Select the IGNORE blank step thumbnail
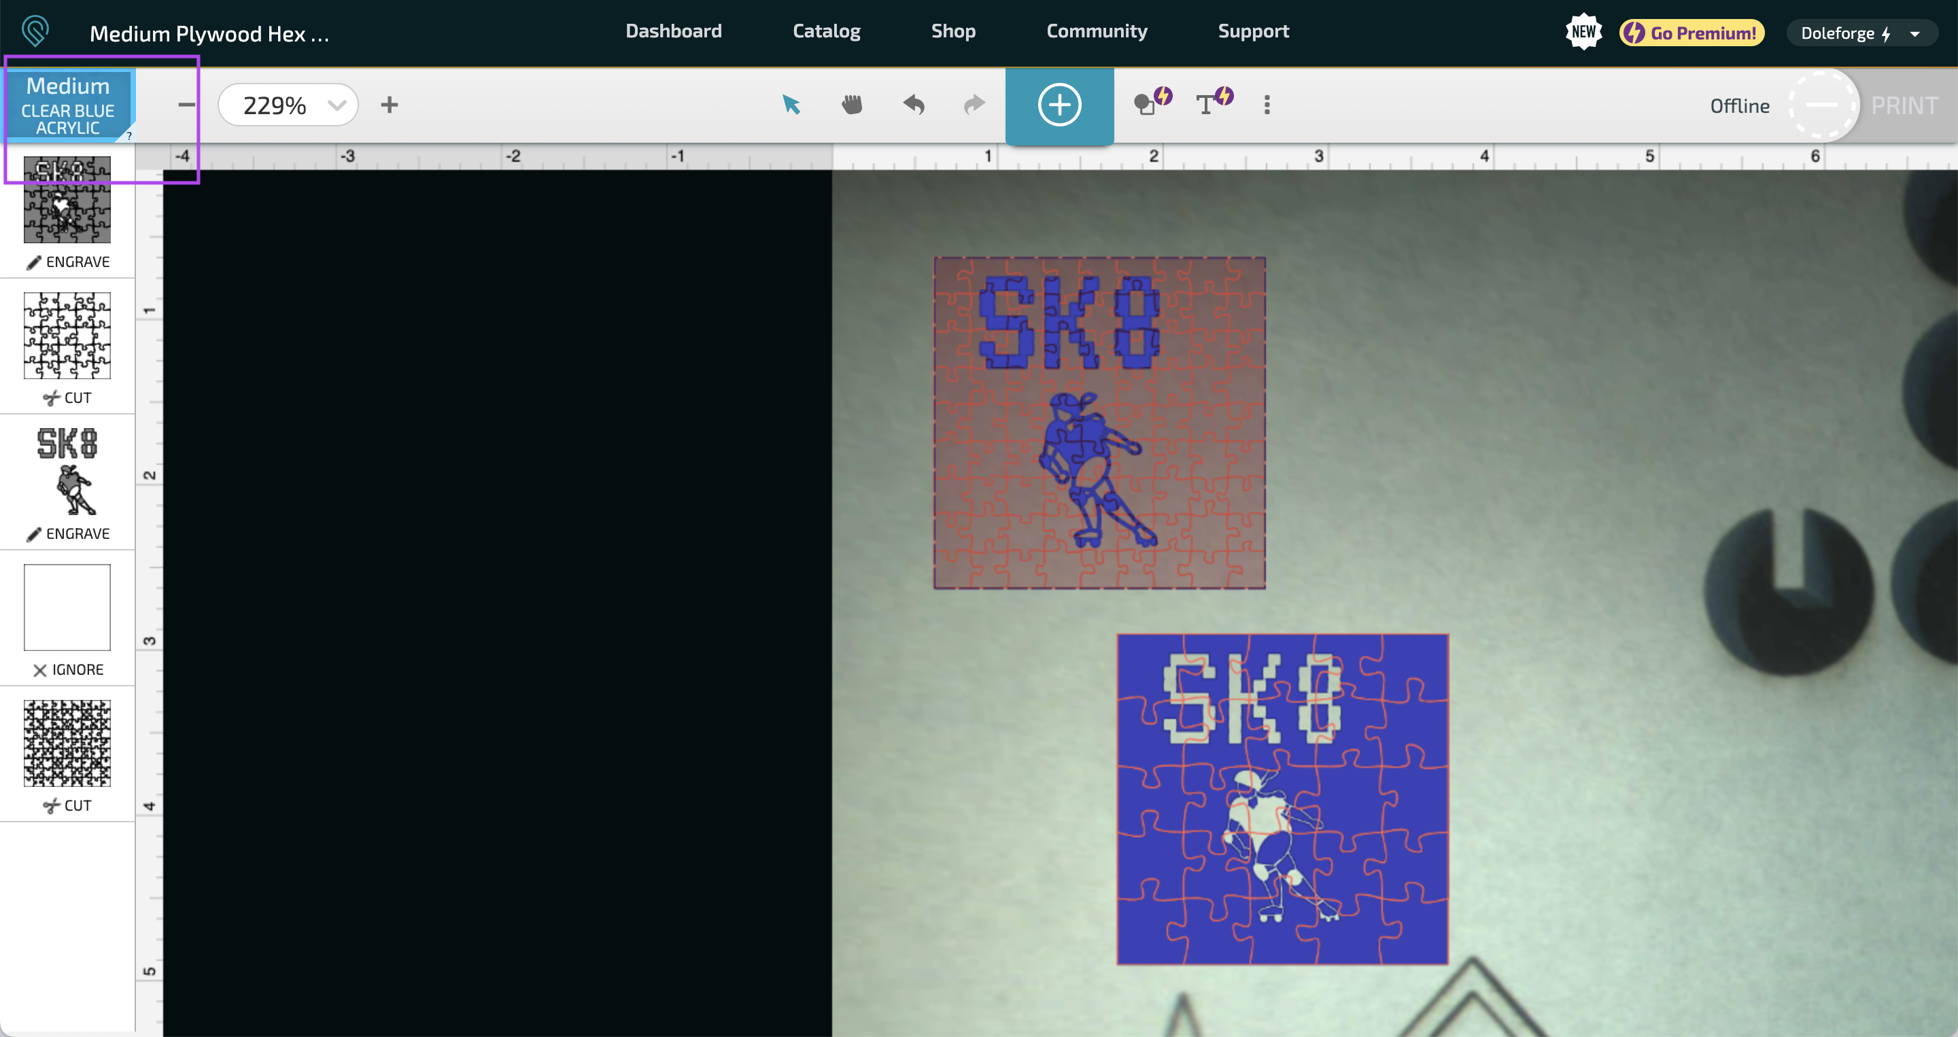Screen dimensions: 1958x1037 point(67,607)
